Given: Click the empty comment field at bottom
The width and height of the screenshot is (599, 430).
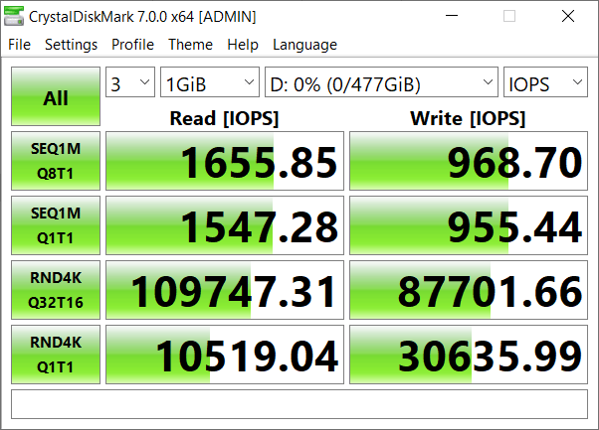Looking at the screenshot, I should pyautogui.click(x=299, y=404).
